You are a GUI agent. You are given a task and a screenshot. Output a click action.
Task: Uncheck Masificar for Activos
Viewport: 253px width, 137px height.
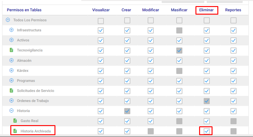tap(179, 40)
